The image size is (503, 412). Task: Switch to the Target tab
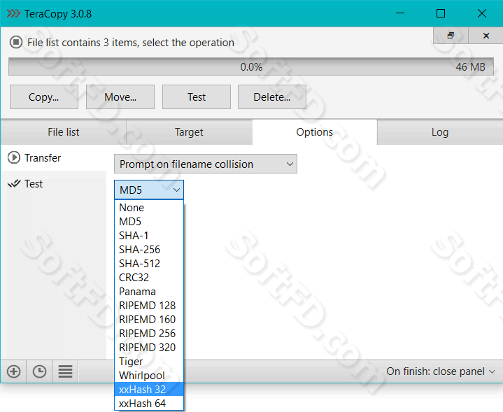[190, 132]
